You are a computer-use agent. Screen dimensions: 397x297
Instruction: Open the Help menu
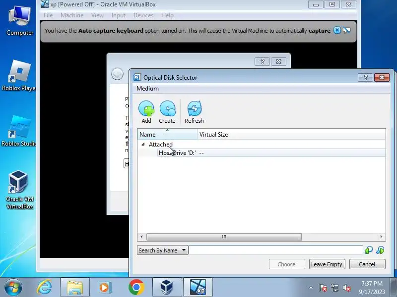pos(167,15)
